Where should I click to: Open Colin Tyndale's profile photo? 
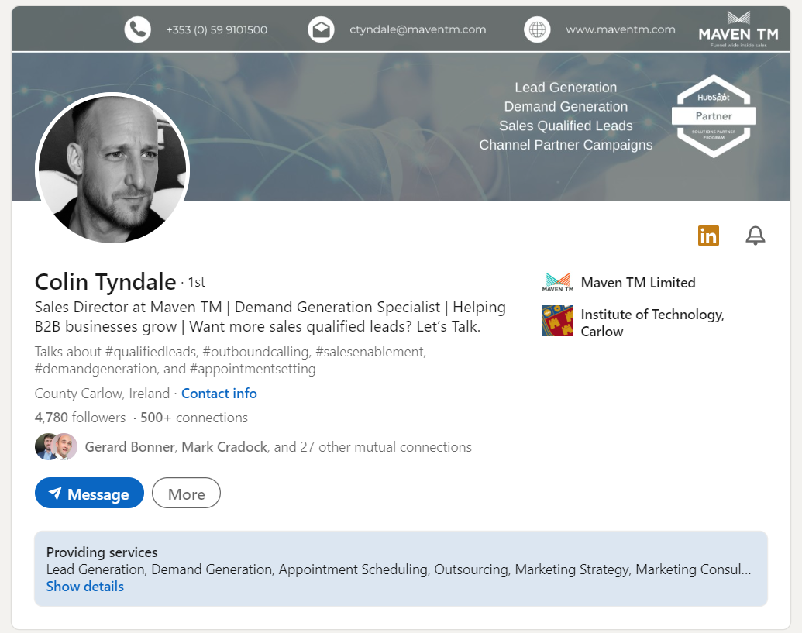coord(112,167)
